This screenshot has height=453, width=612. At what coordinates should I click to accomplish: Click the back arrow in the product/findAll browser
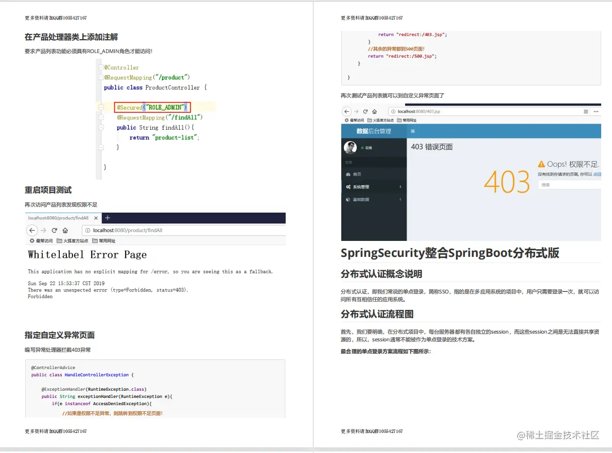click(32, 230)
